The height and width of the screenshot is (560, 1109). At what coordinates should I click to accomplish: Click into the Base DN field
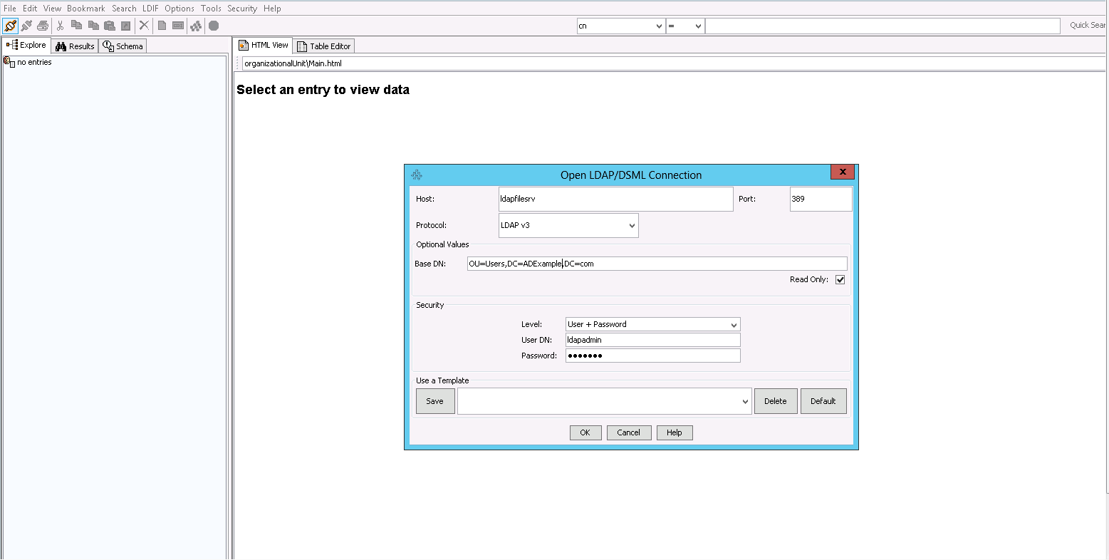657,264
